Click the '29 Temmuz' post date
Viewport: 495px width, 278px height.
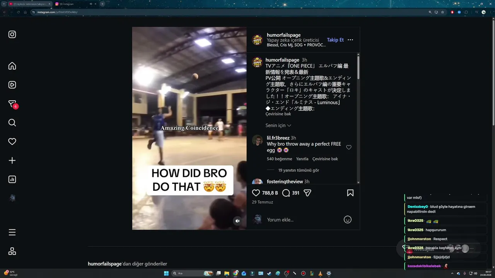point(263,202)
